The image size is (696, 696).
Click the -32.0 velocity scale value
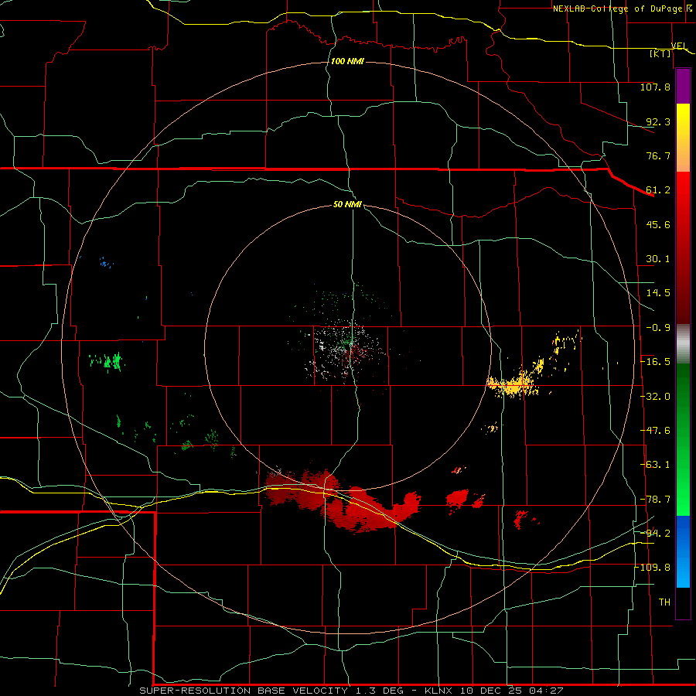point(655,397)
